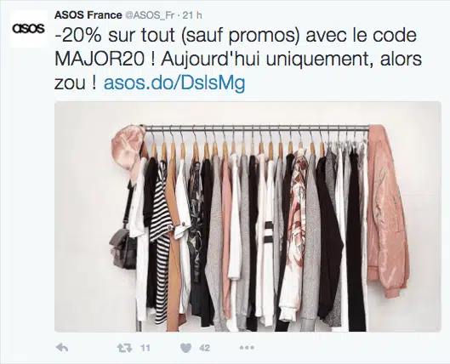Retweet this ASOS France tweet
450x364 pixels.
(x=125, y=348)
